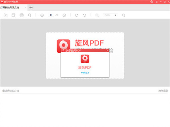Rotate page clockwise
The height and width of the screenshot is (127, 170).
click(76, 15)
